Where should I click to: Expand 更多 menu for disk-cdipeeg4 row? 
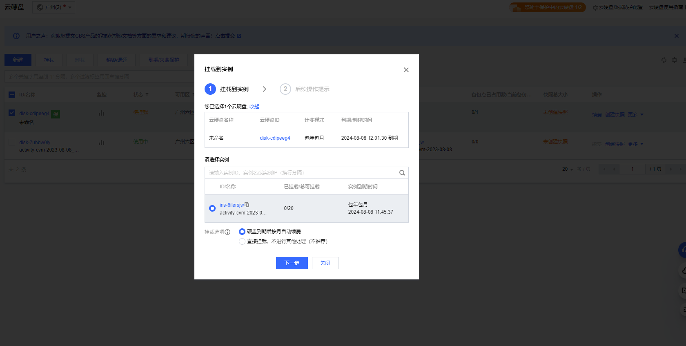pos(635,115)
